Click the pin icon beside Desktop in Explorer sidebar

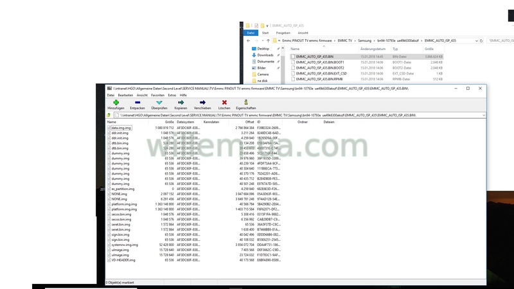(x=278, y=49)
